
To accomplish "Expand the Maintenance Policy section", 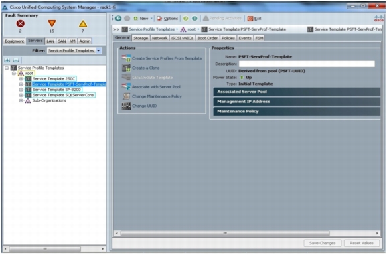I will coord(297,112).
